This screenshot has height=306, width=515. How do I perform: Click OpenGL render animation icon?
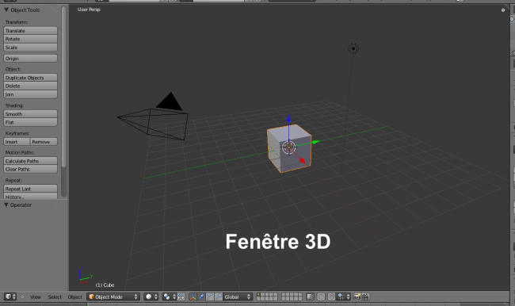365,296
